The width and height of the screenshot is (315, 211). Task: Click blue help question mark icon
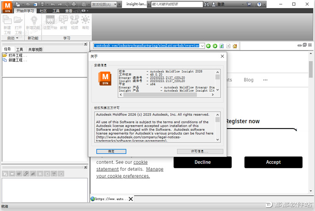pyautogui.click(x=259, y=4)
